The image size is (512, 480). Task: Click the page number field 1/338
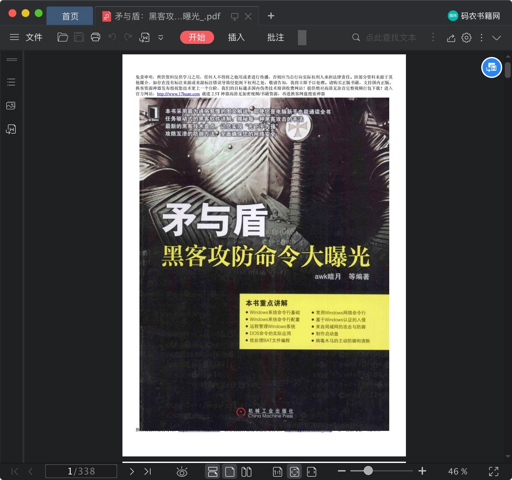click(x=81, y=471)
